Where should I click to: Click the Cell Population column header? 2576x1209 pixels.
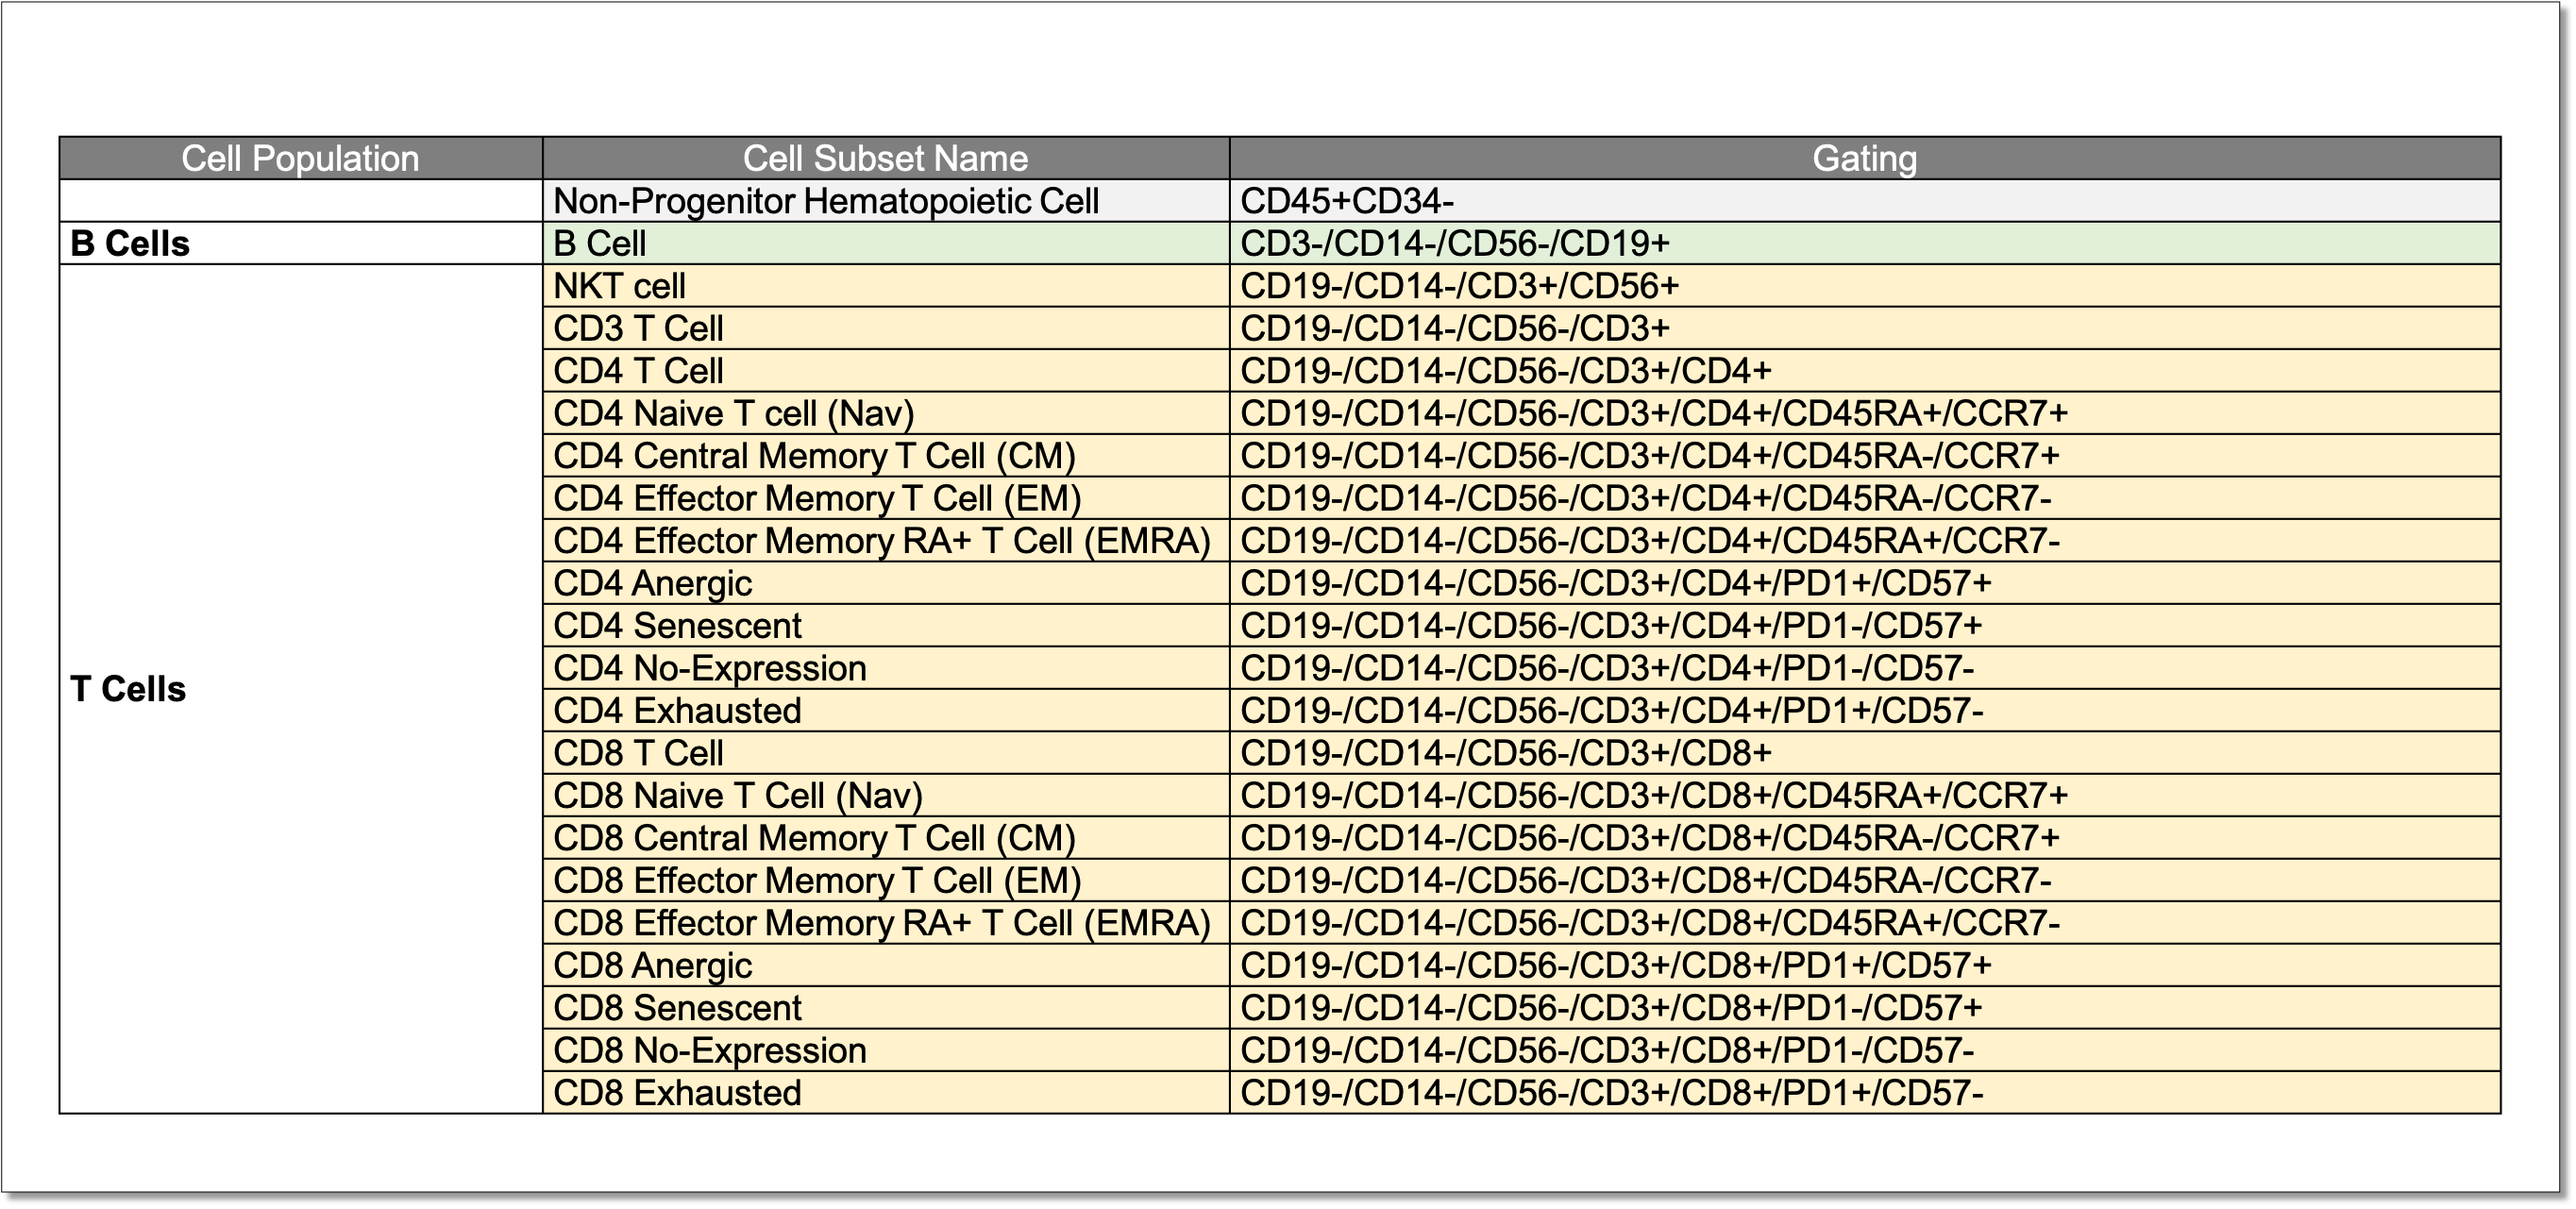coord(300,158)
